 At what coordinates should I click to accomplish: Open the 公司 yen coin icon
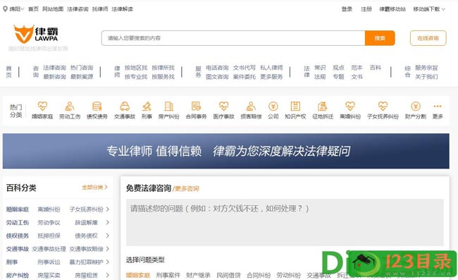coord(273,106)
